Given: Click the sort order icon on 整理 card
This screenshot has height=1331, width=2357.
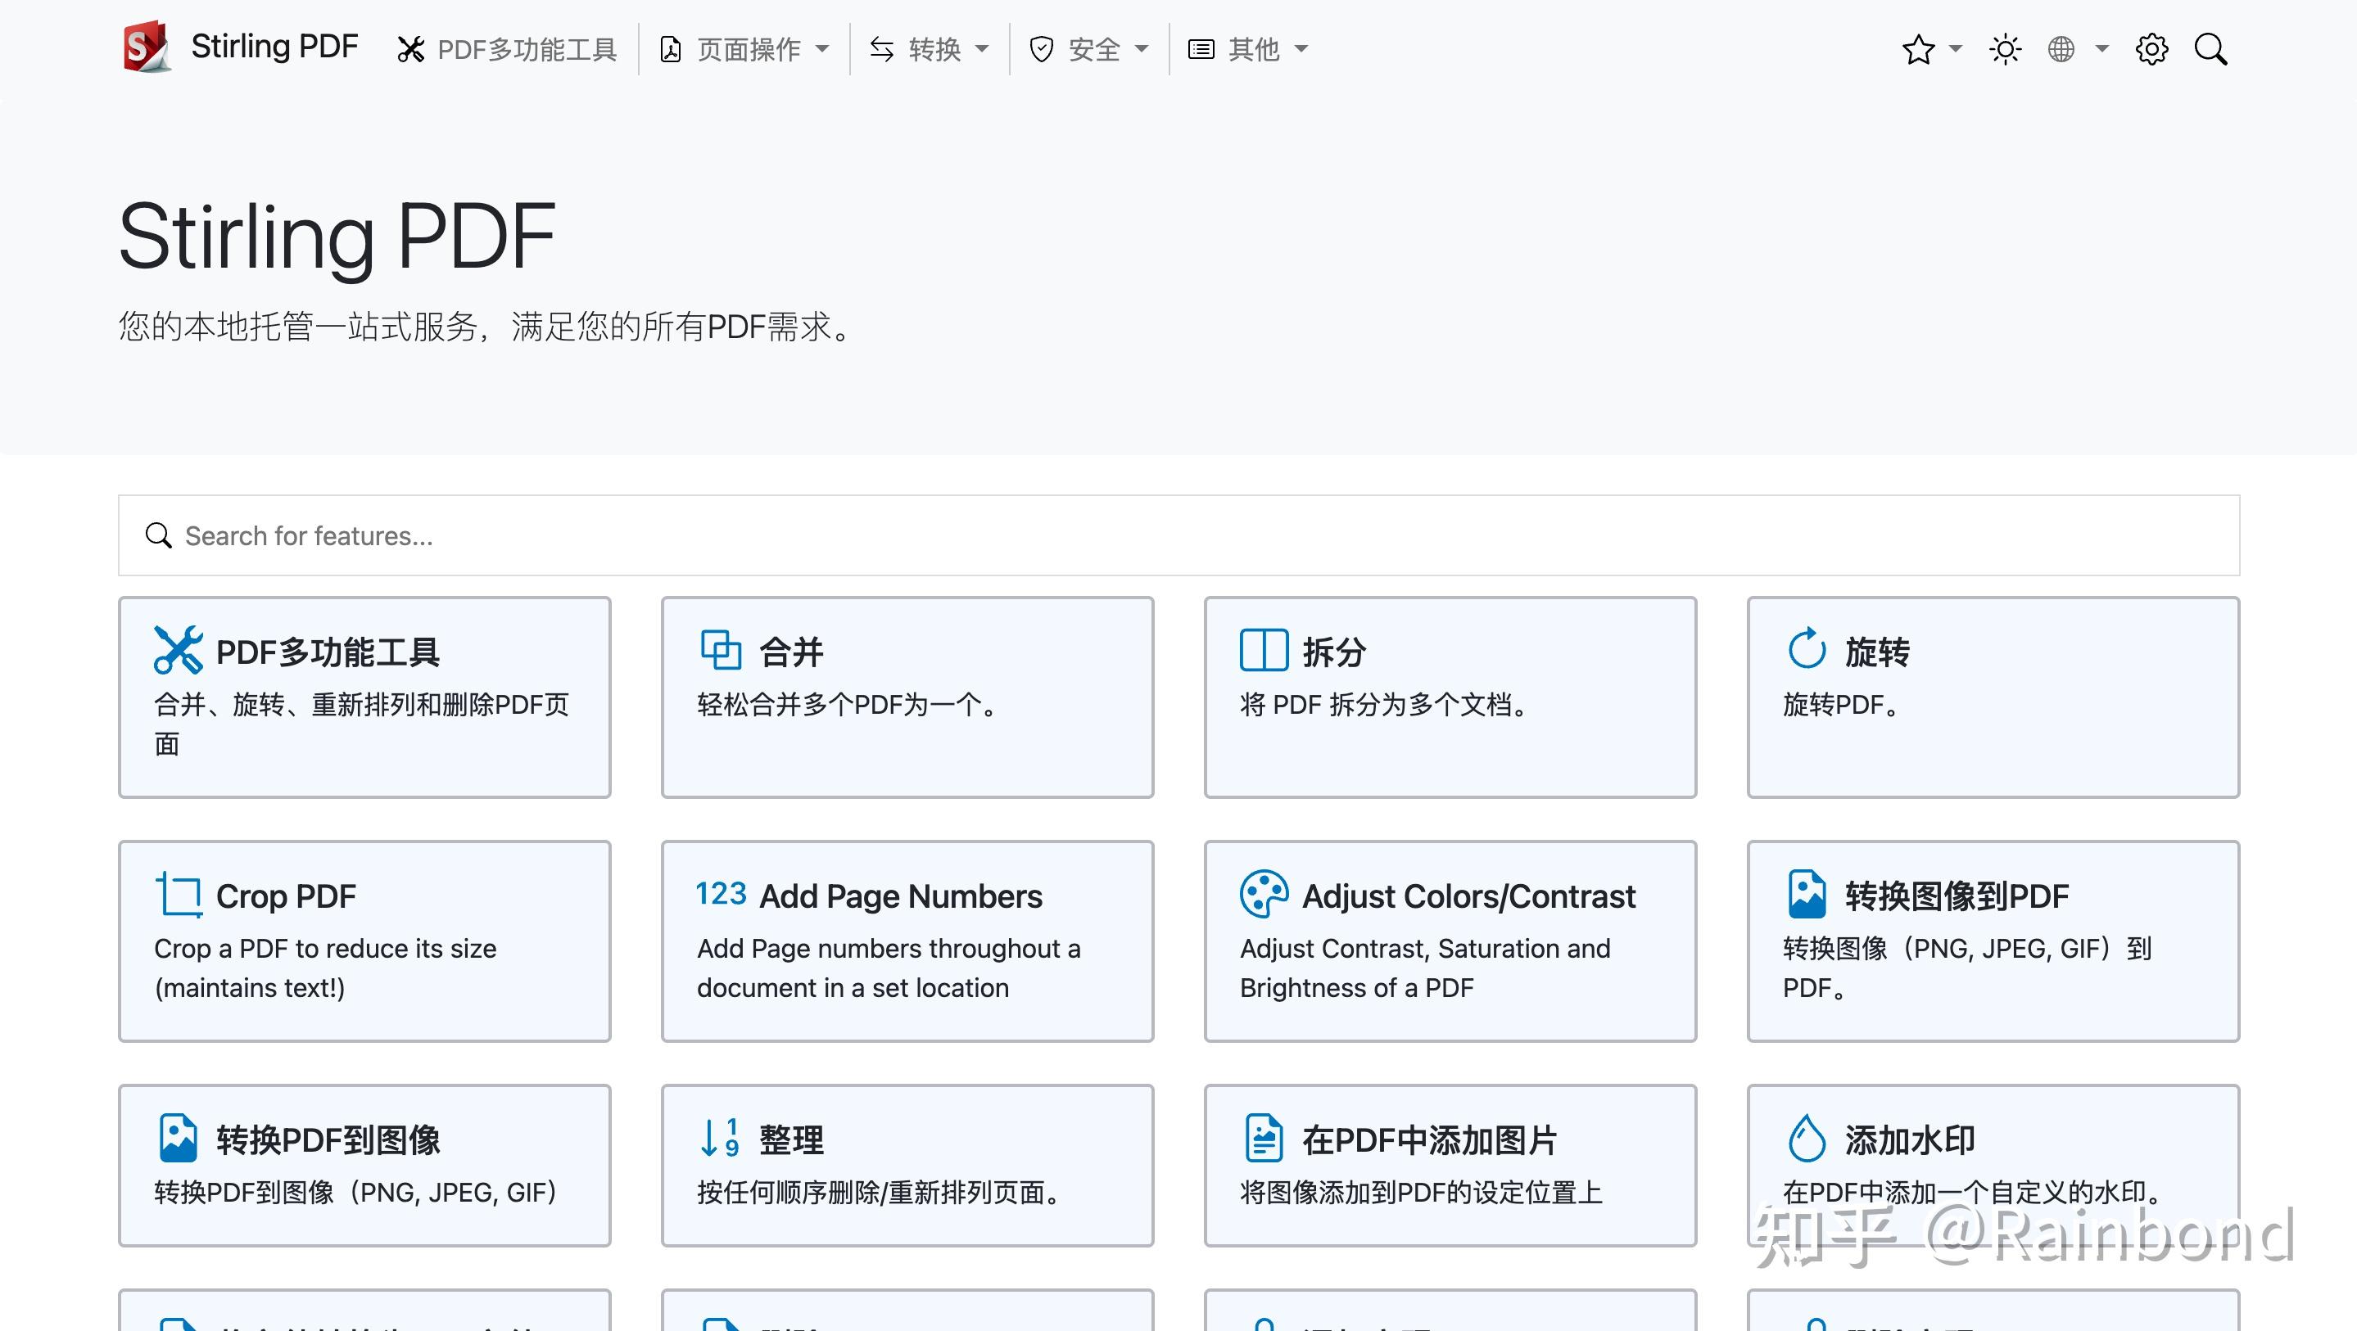Looking at the screenshot, I should pos(721,1138).
